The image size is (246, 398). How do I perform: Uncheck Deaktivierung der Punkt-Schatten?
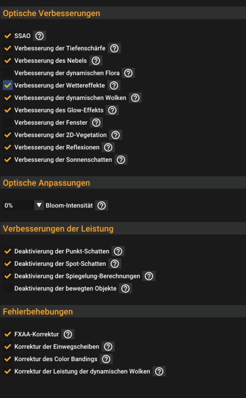8,251
